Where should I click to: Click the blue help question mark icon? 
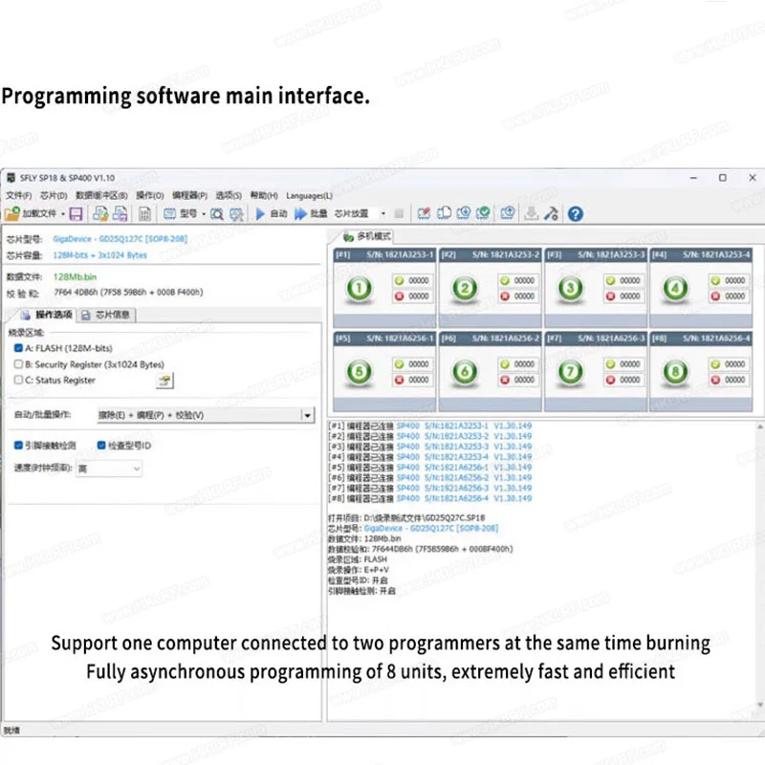pos(576,213)
